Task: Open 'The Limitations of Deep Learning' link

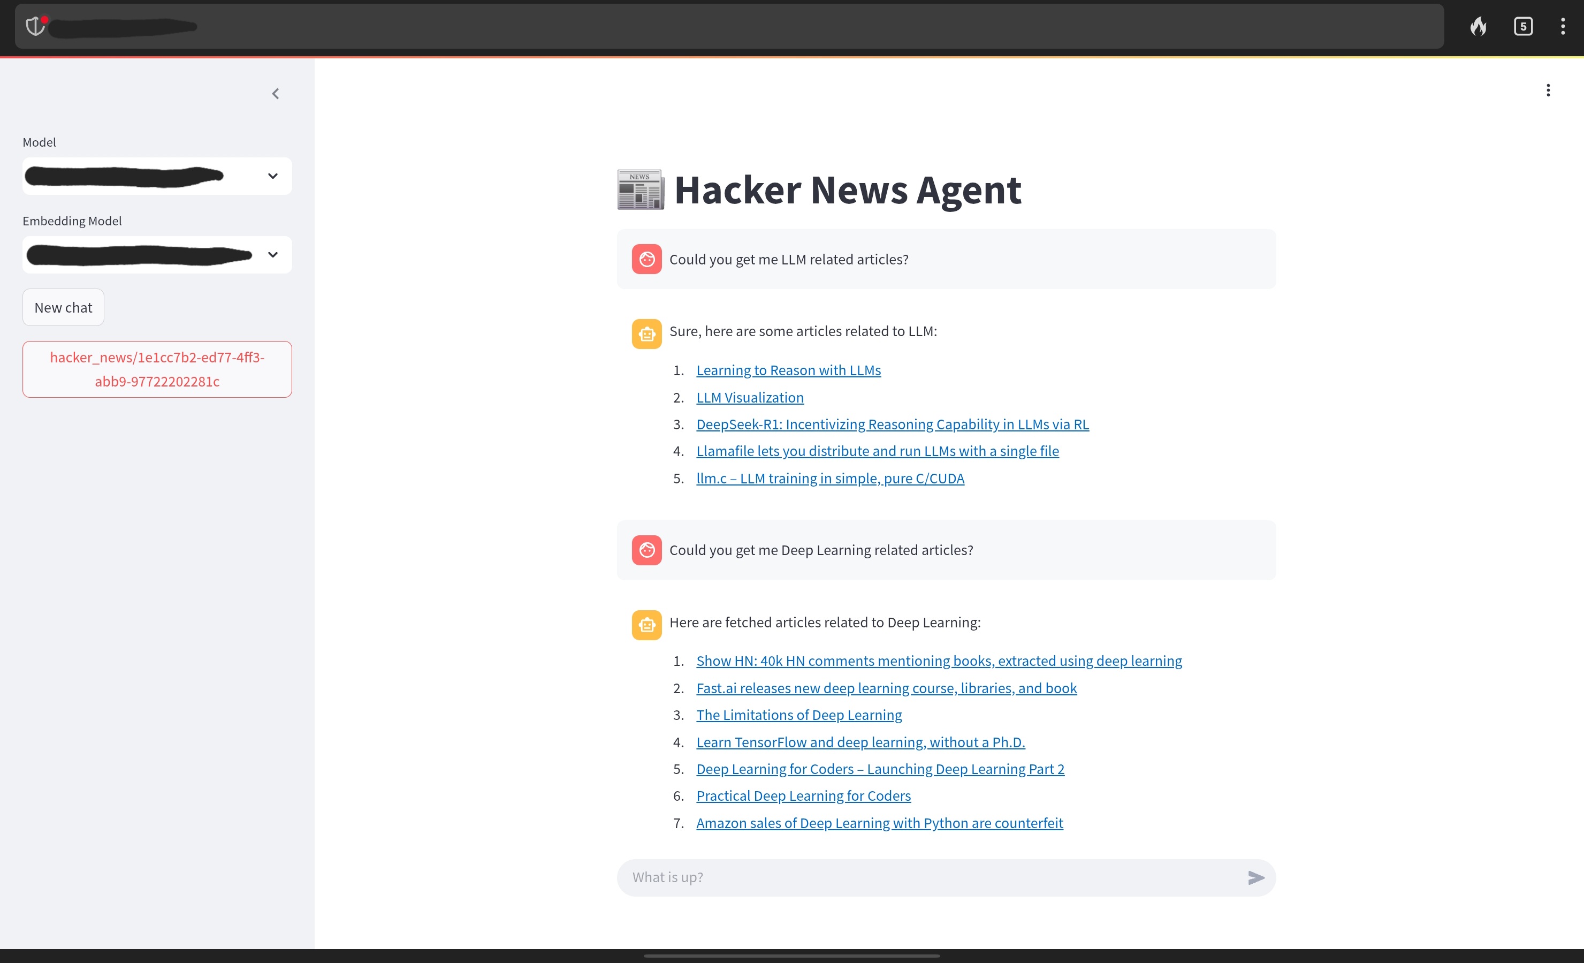Action: (798, 715)
